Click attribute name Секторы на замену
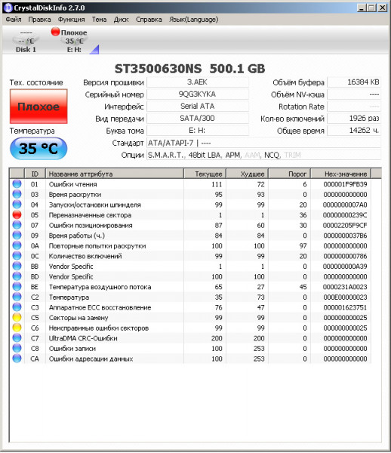The height and width of the screenshot is (453, 391). (x=79, y=318)
